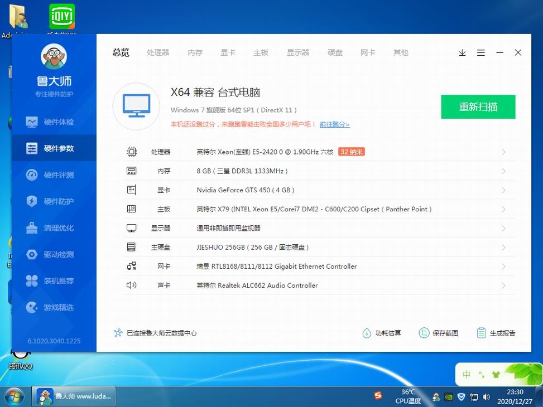Image resolution: width=543 pixels, height=407 pixels.
Task: Click the download arrow icon in title bar
Action: point(462,52)
